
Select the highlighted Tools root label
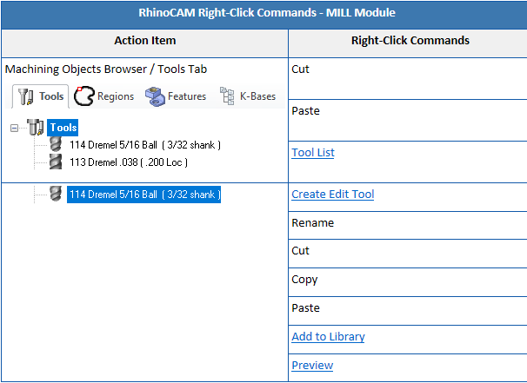(63, 128)
